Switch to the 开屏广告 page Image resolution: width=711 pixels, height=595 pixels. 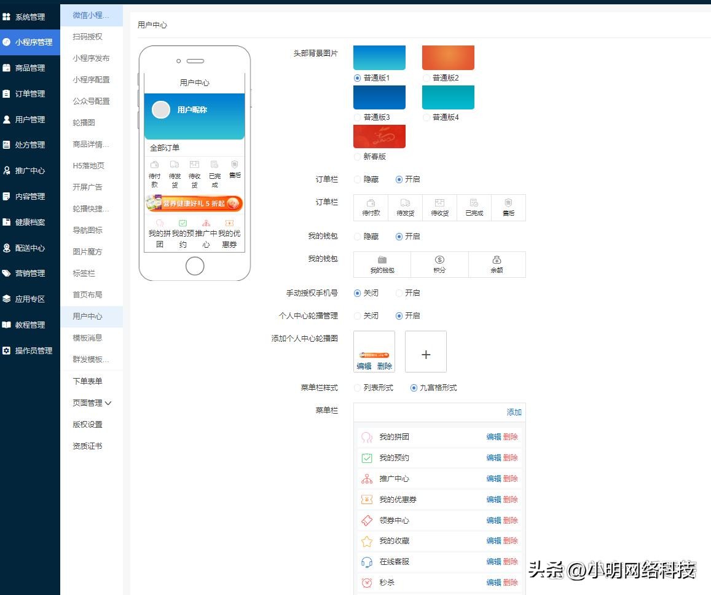click(87, 187)
